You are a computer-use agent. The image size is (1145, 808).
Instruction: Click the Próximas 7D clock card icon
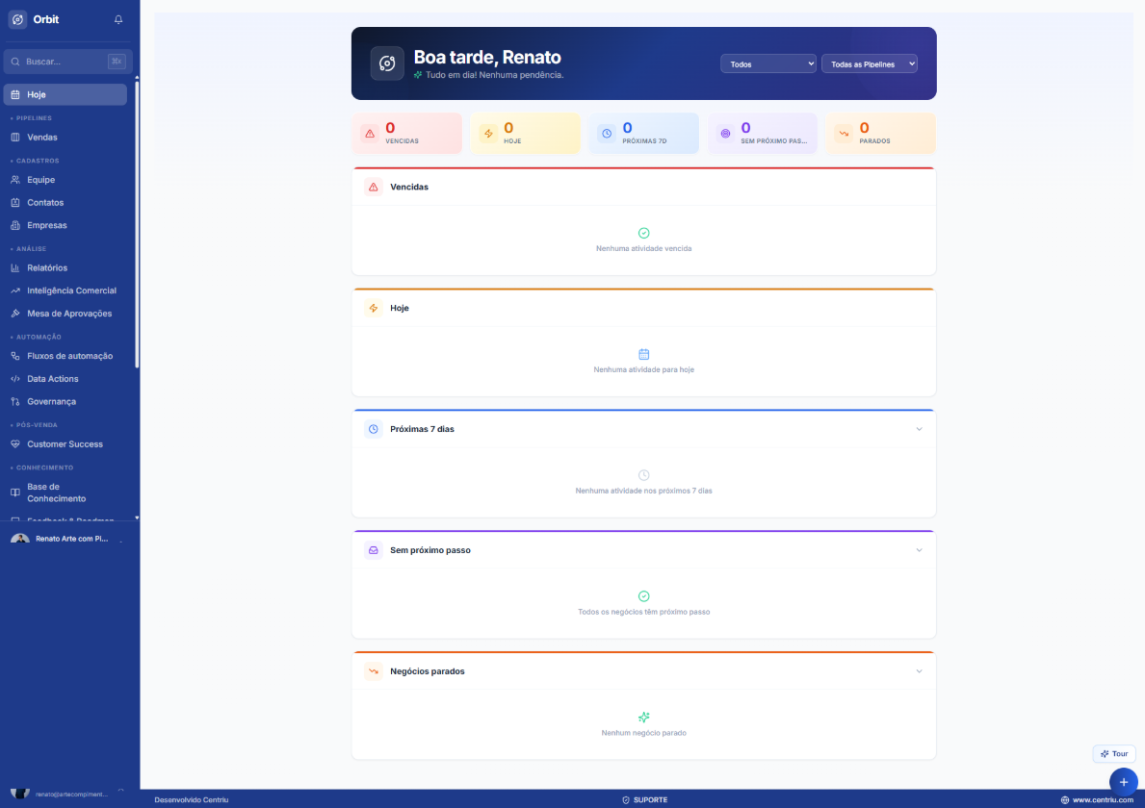[607, 134]
